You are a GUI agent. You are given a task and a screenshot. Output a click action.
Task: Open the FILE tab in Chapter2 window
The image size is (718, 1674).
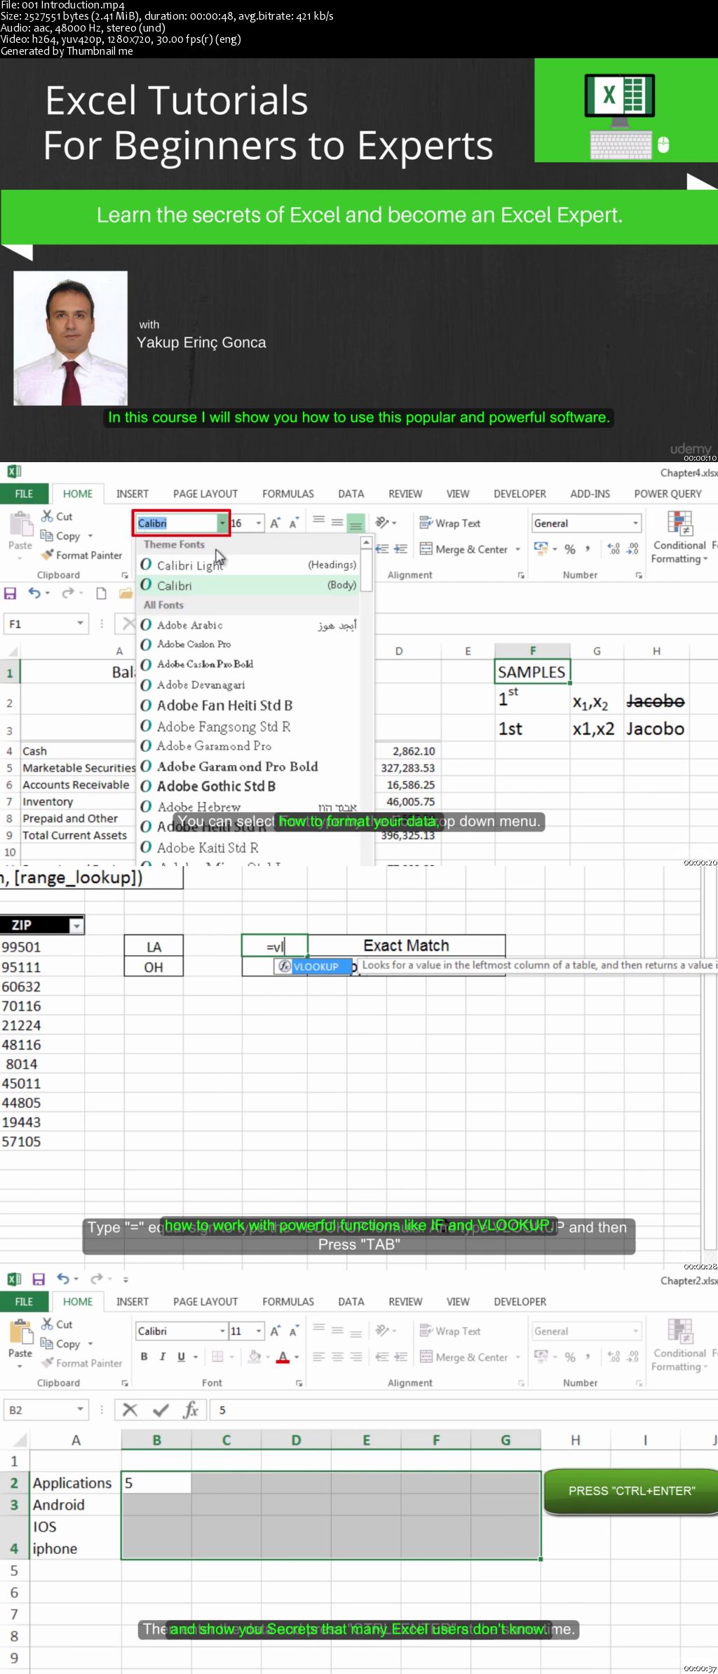24,1302
